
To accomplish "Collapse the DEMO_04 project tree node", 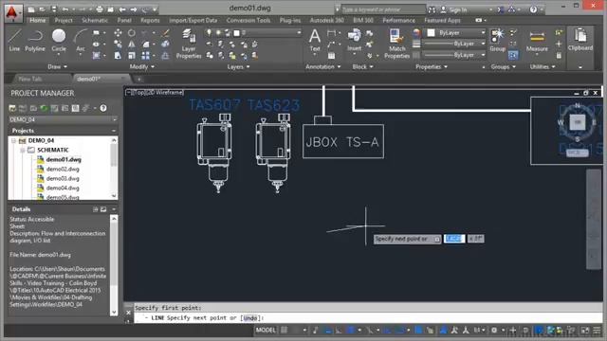I will point(13,141).
